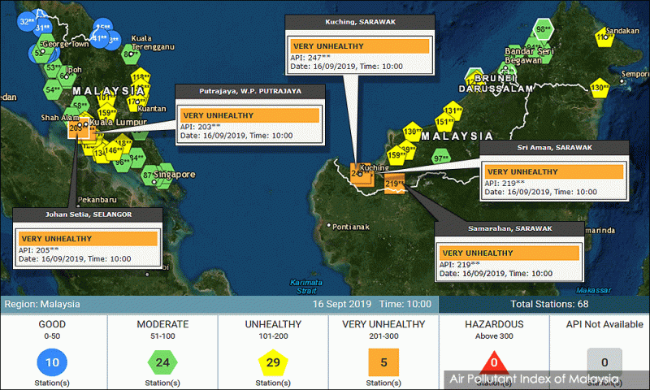The height and width of the screenshot is (390, 650).
Task: Click the Hazardous red triangle count
Action: click(493, 362)
